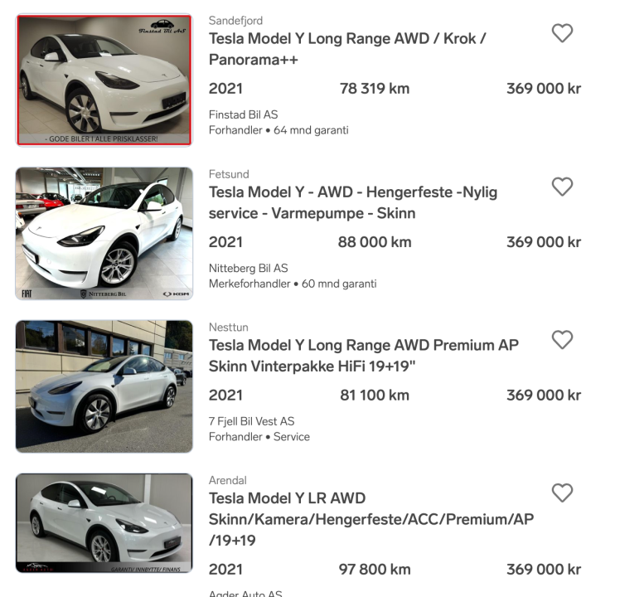The image size is (620, 597).
Task: Click the Nitteberg Bil AS dealer name
Action: click(248, 268)
